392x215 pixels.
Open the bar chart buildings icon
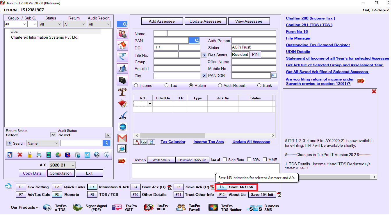122,69
